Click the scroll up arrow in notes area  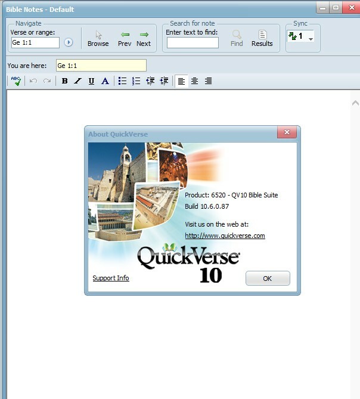click(355, 103)
